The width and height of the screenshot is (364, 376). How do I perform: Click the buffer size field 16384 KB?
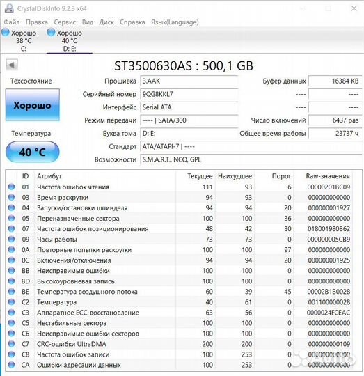click(x=335, y=81)
